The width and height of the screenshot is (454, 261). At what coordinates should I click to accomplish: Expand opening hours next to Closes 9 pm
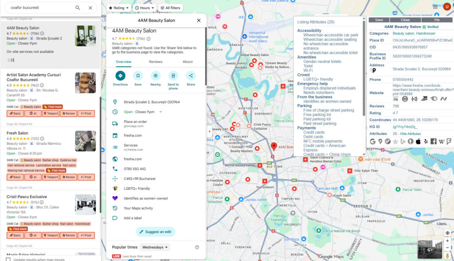[160, 112]
